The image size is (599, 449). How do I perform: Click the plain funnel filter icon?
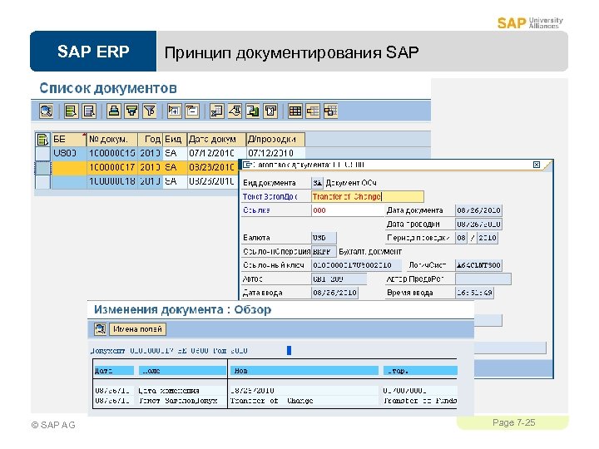click(150, 111)
